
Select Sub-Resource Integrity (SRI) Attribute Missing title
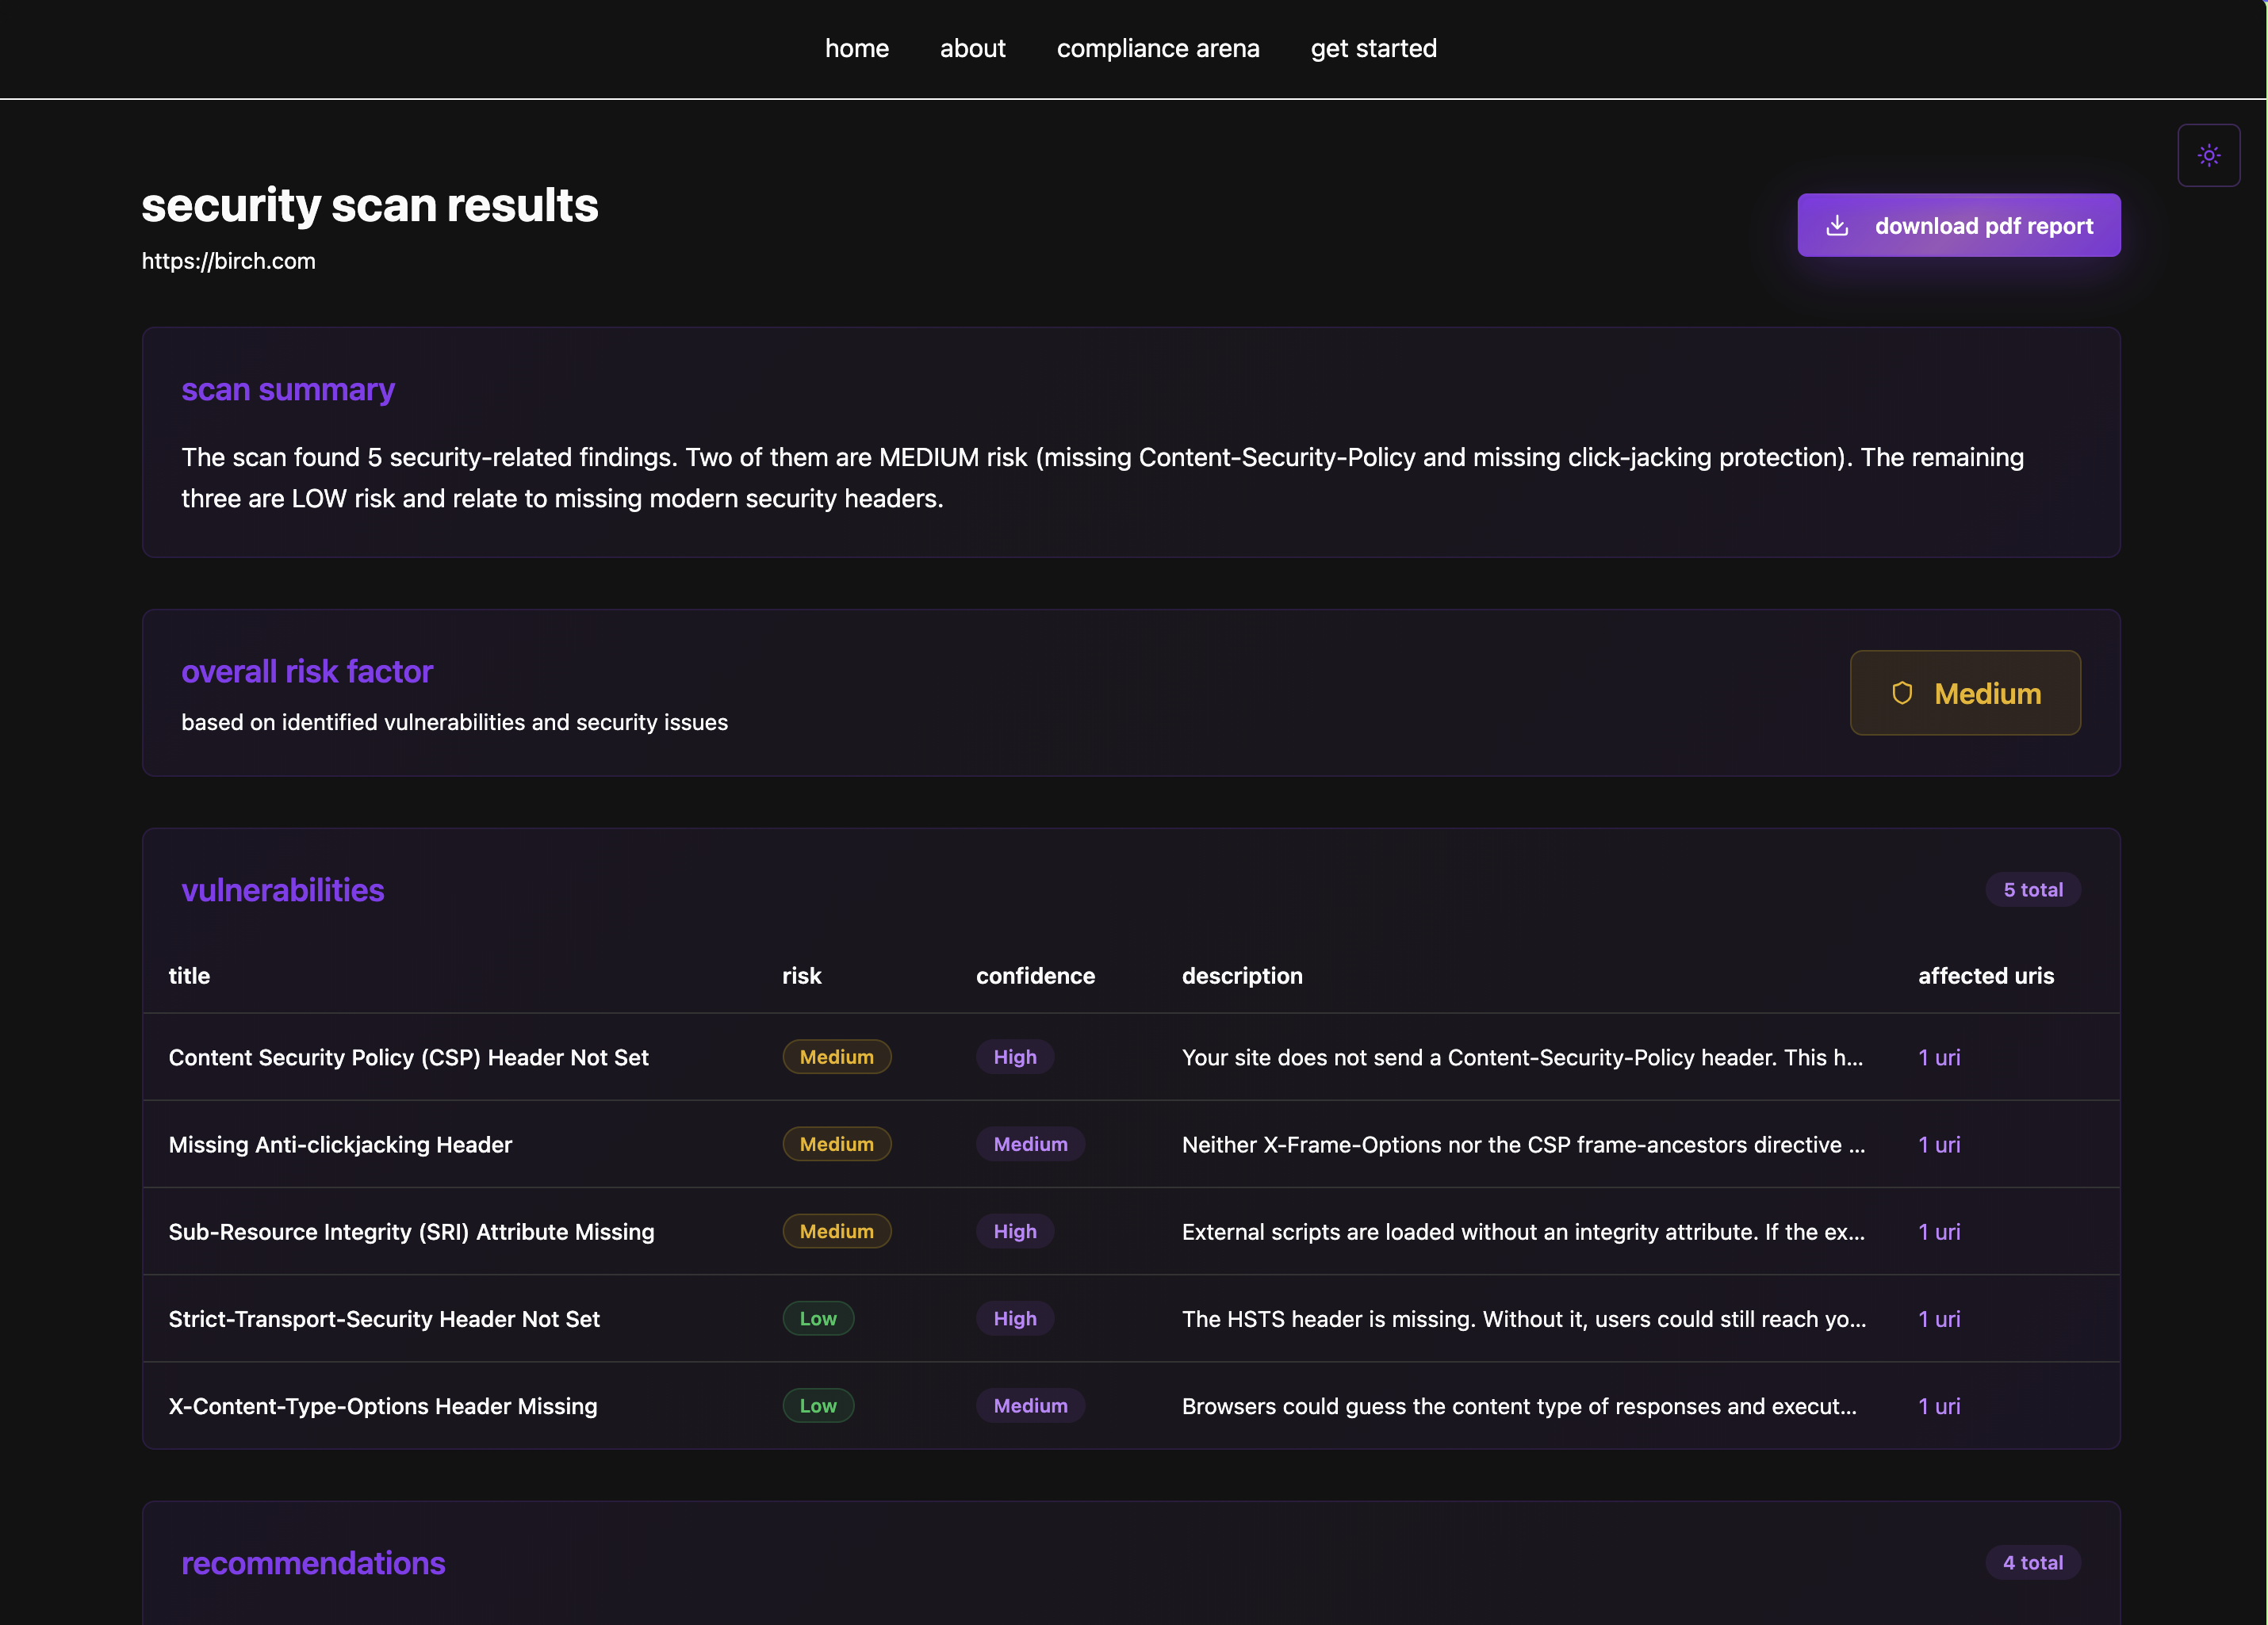tap(411, 1231)
